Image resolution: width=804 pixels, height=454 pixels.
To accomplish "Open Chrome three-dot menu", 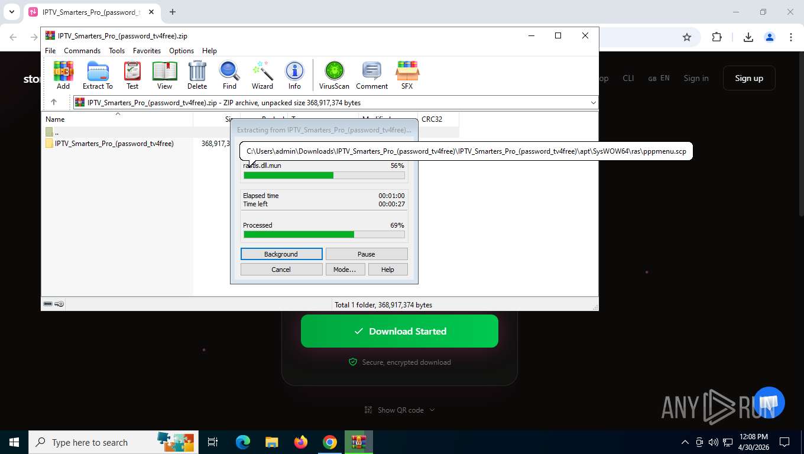I will 790,37.
